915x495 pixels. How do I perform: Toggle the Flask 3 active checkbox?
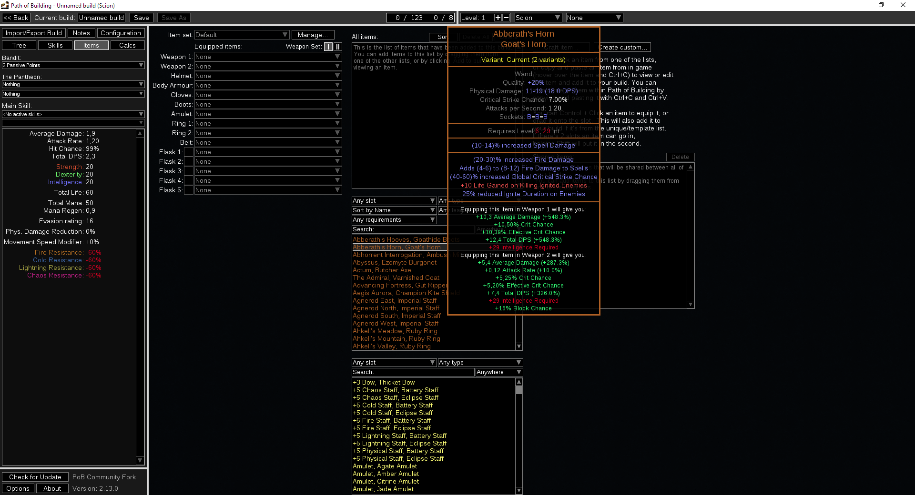(x=189, y=171)
